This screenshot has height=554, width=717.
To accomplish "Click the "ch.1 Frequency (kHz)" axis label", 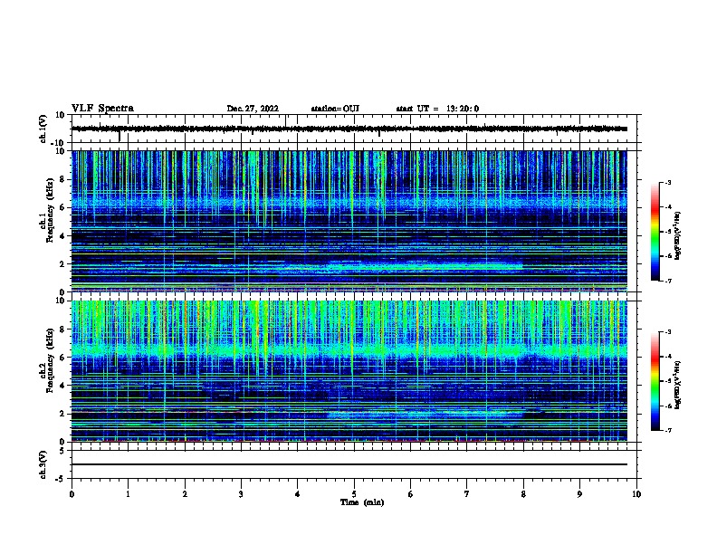I will click(47, 211).
